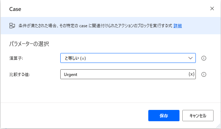This screenshot has width=221, height=129.
Task: Click the 保存 button
Action: (164, 116)
